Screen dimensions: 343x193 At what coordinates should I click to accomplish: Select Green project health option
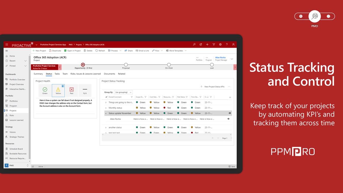pos(45,91)
